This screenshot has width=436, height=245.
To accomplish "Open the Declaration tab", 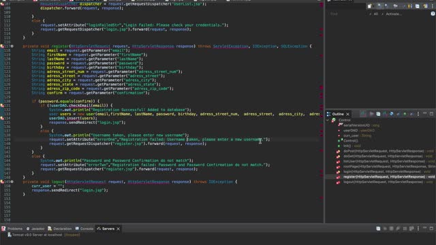I will [x=60, y=229].
